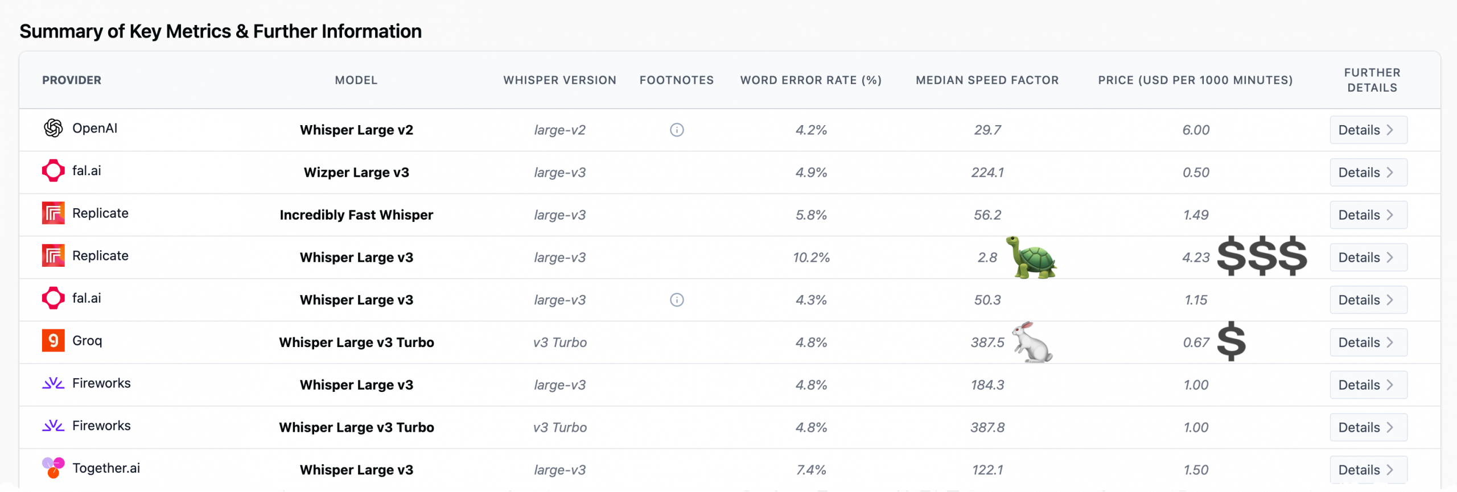The image size is (1457, 492).
Task: Open Details for OpenAI Whisper Large v2
Action: click(1368, 130)
